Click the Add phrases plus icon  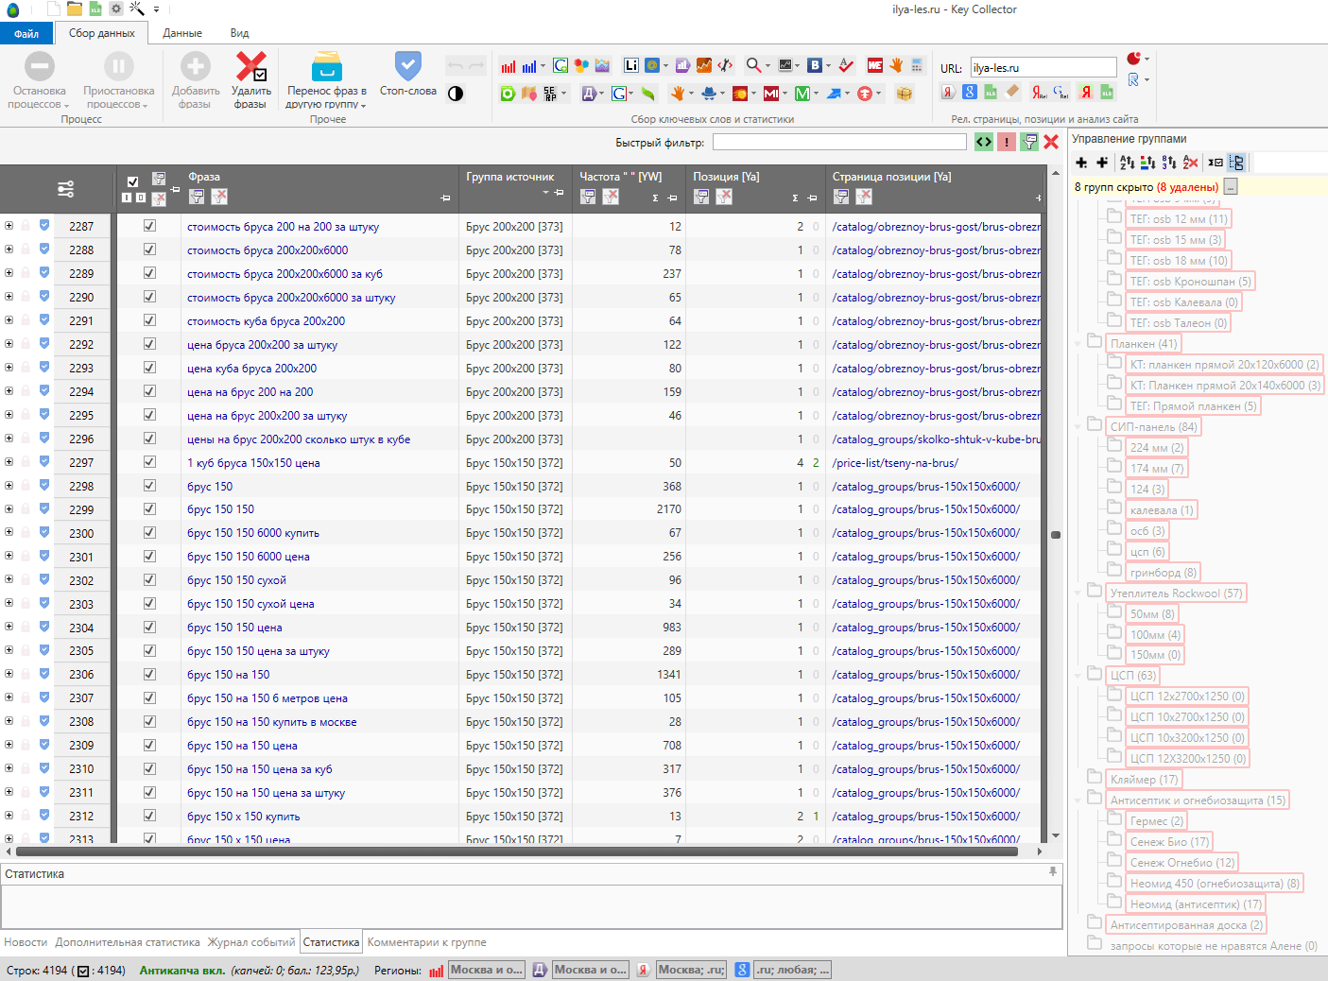(196, 67)
